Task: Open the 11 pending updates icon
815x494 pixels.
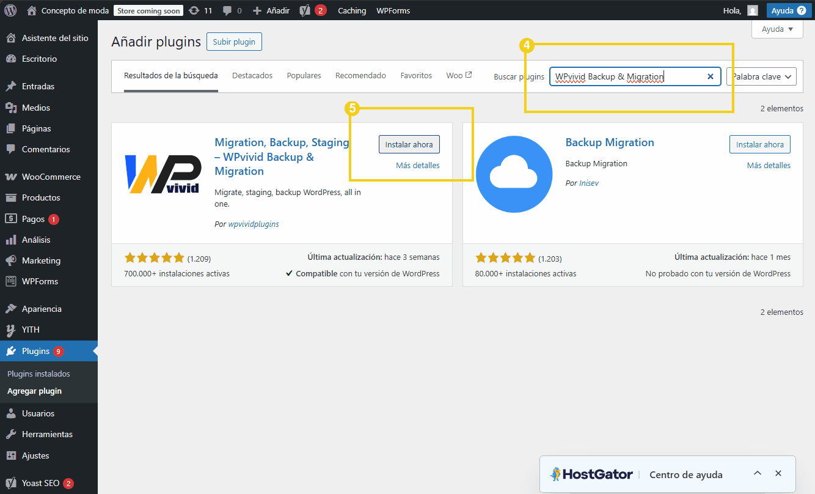Action: pyautogui.click(x=200, y=10)
